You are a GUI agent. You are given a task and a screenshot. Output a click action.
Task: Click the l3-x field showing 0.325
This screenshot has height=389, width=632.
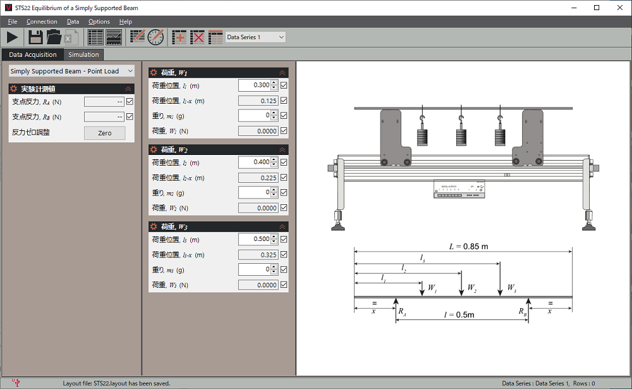tap(258, 255)
